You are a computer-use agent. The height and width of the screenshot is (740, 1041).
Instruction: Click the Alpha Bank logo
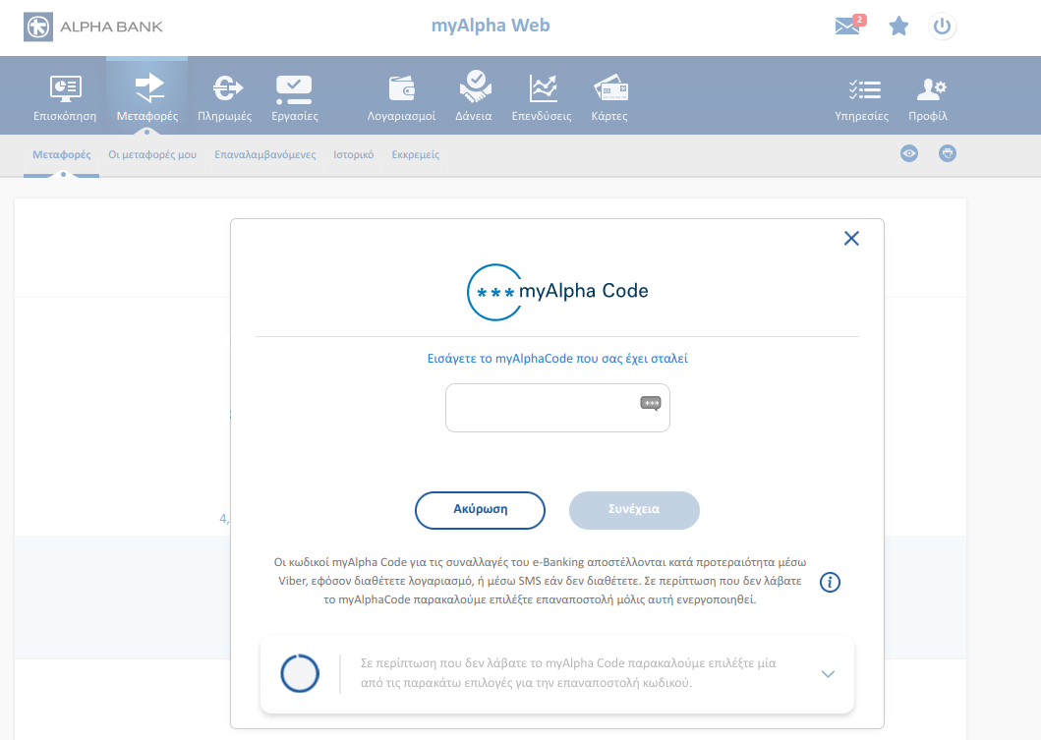[x=93, y=27]
